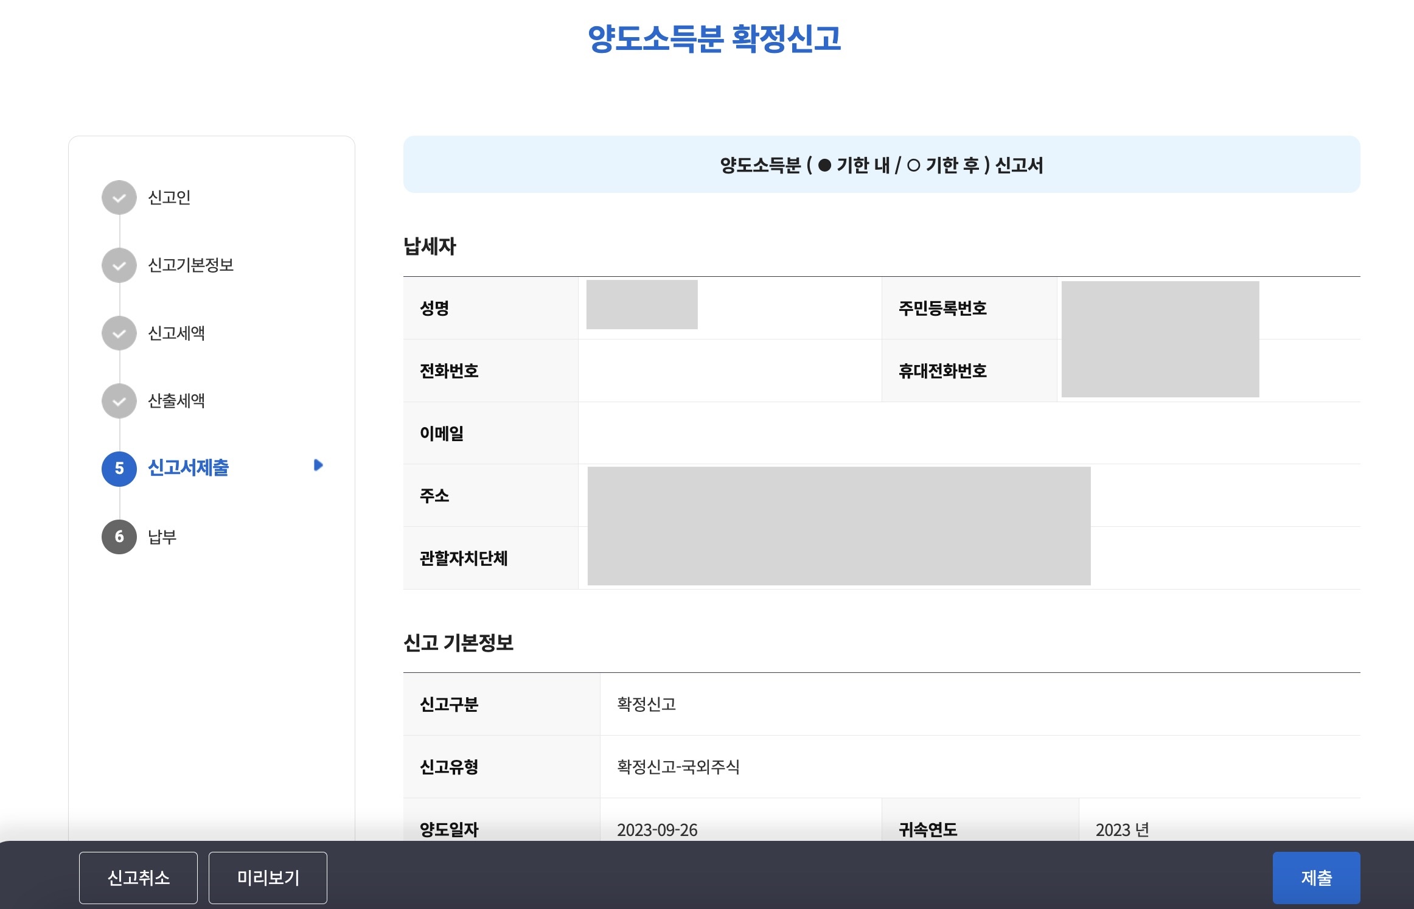
Task: Open the 신고세액 step label
Action: 176,333
